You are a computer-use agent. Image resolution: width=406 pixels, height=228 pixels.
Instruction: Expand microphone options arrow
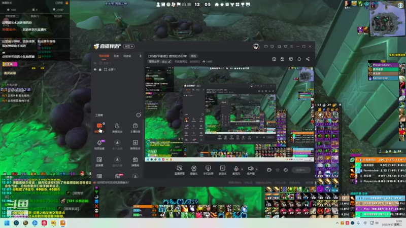(242, 169)
